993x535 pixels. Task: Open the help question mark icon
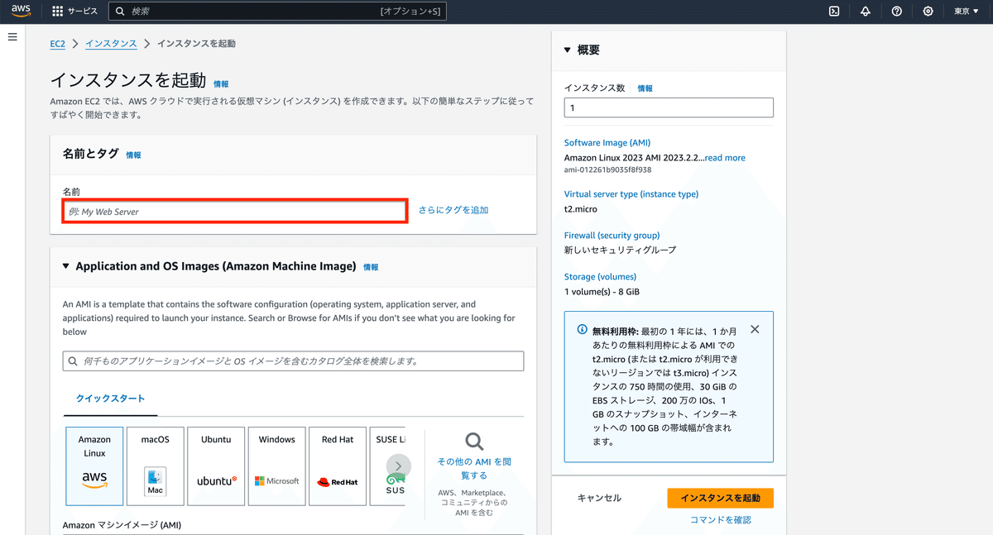click(x=897, y=12)
